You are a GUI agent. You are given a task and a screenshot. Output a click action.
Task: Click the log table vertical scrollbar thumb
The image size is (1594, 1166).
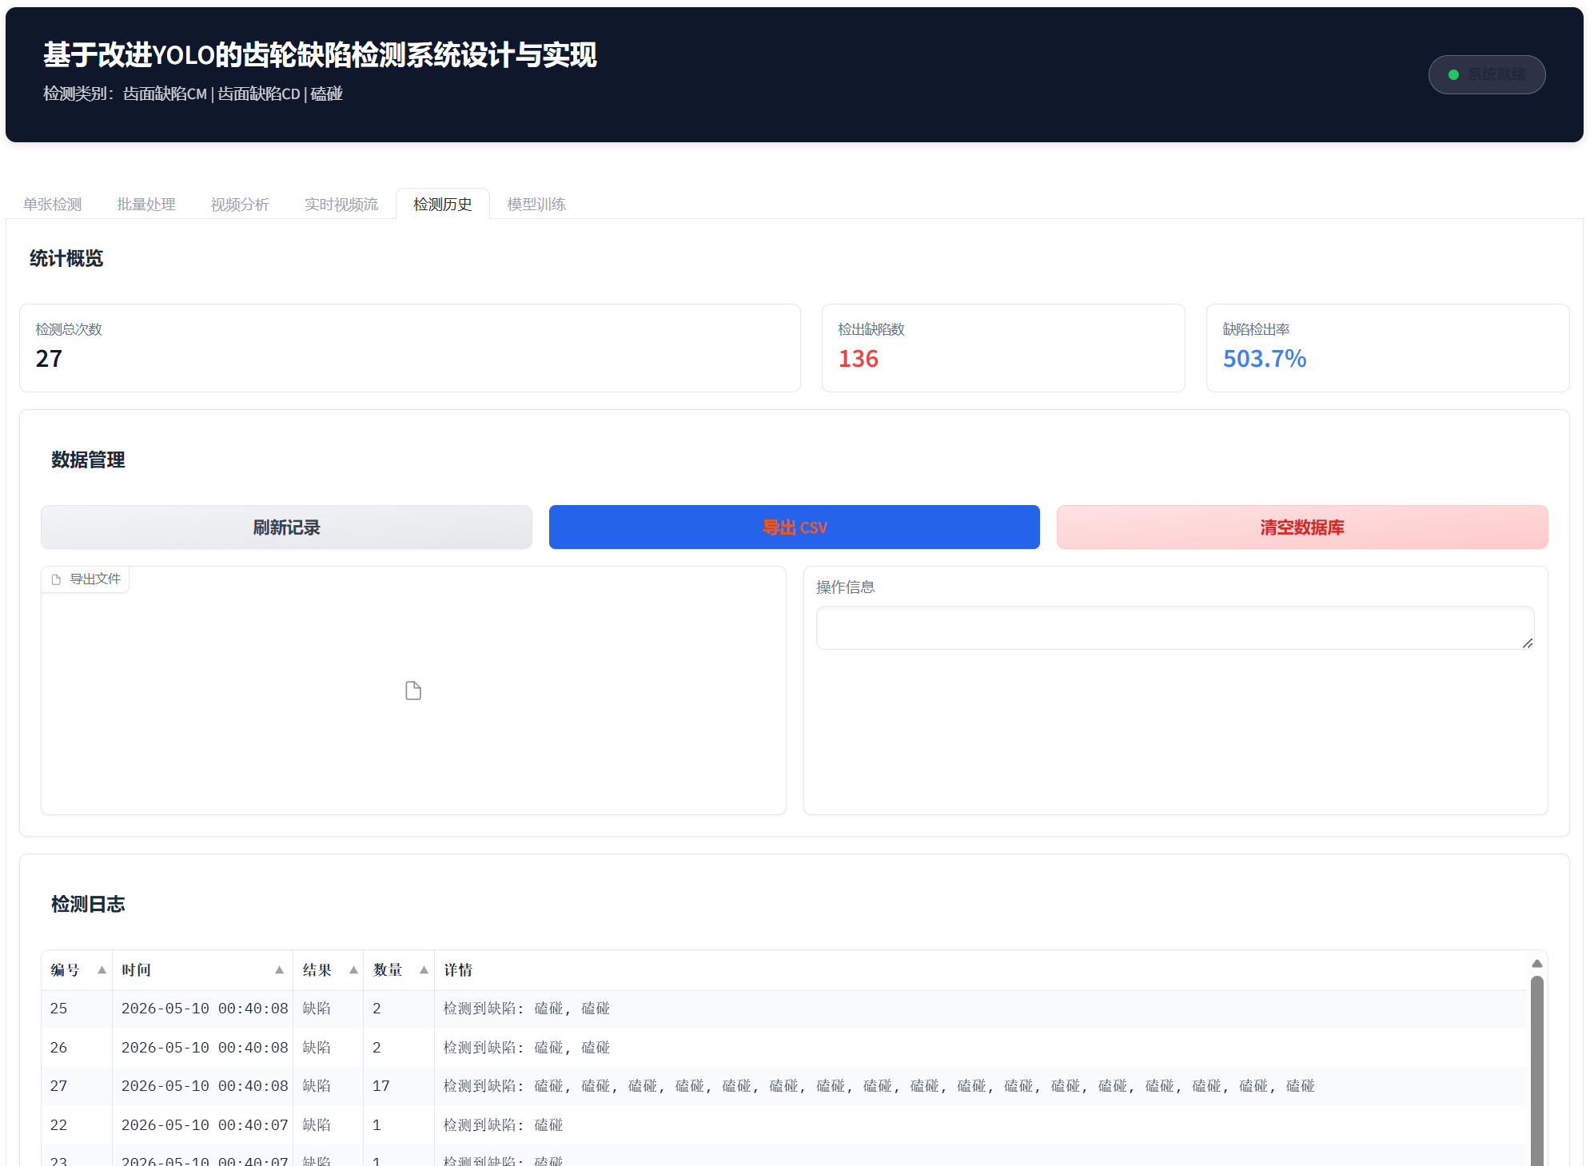[1536, 1071]
